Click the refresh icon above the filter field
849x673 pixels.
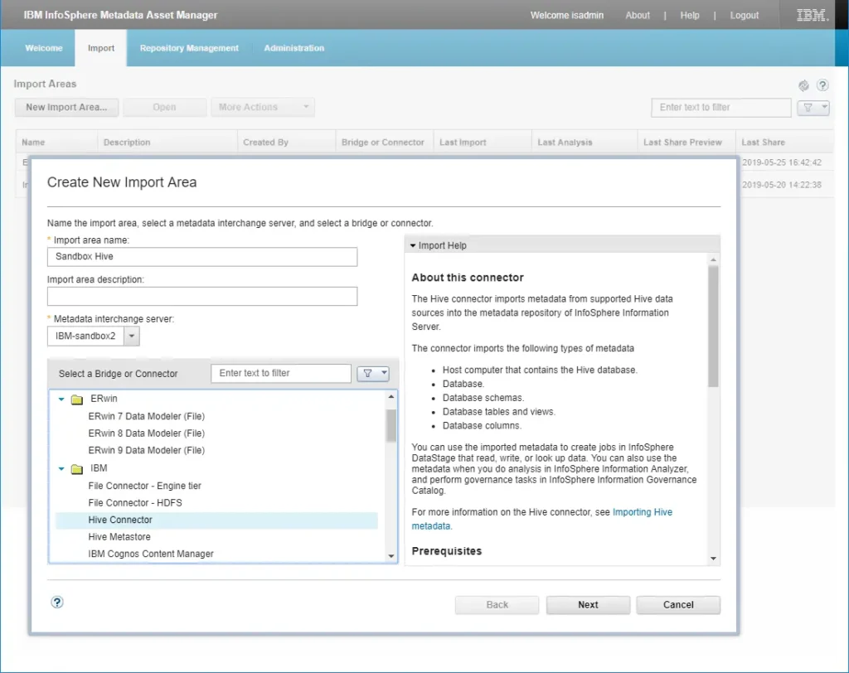pos(803,85)
